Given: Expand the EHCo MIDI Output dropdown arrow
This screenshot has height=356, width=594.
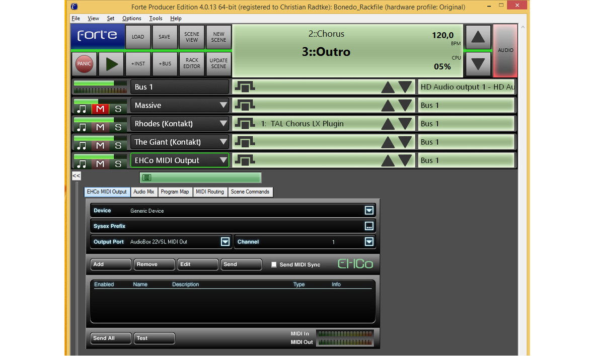Looking at the screenshot, I should tap(224, 160).
